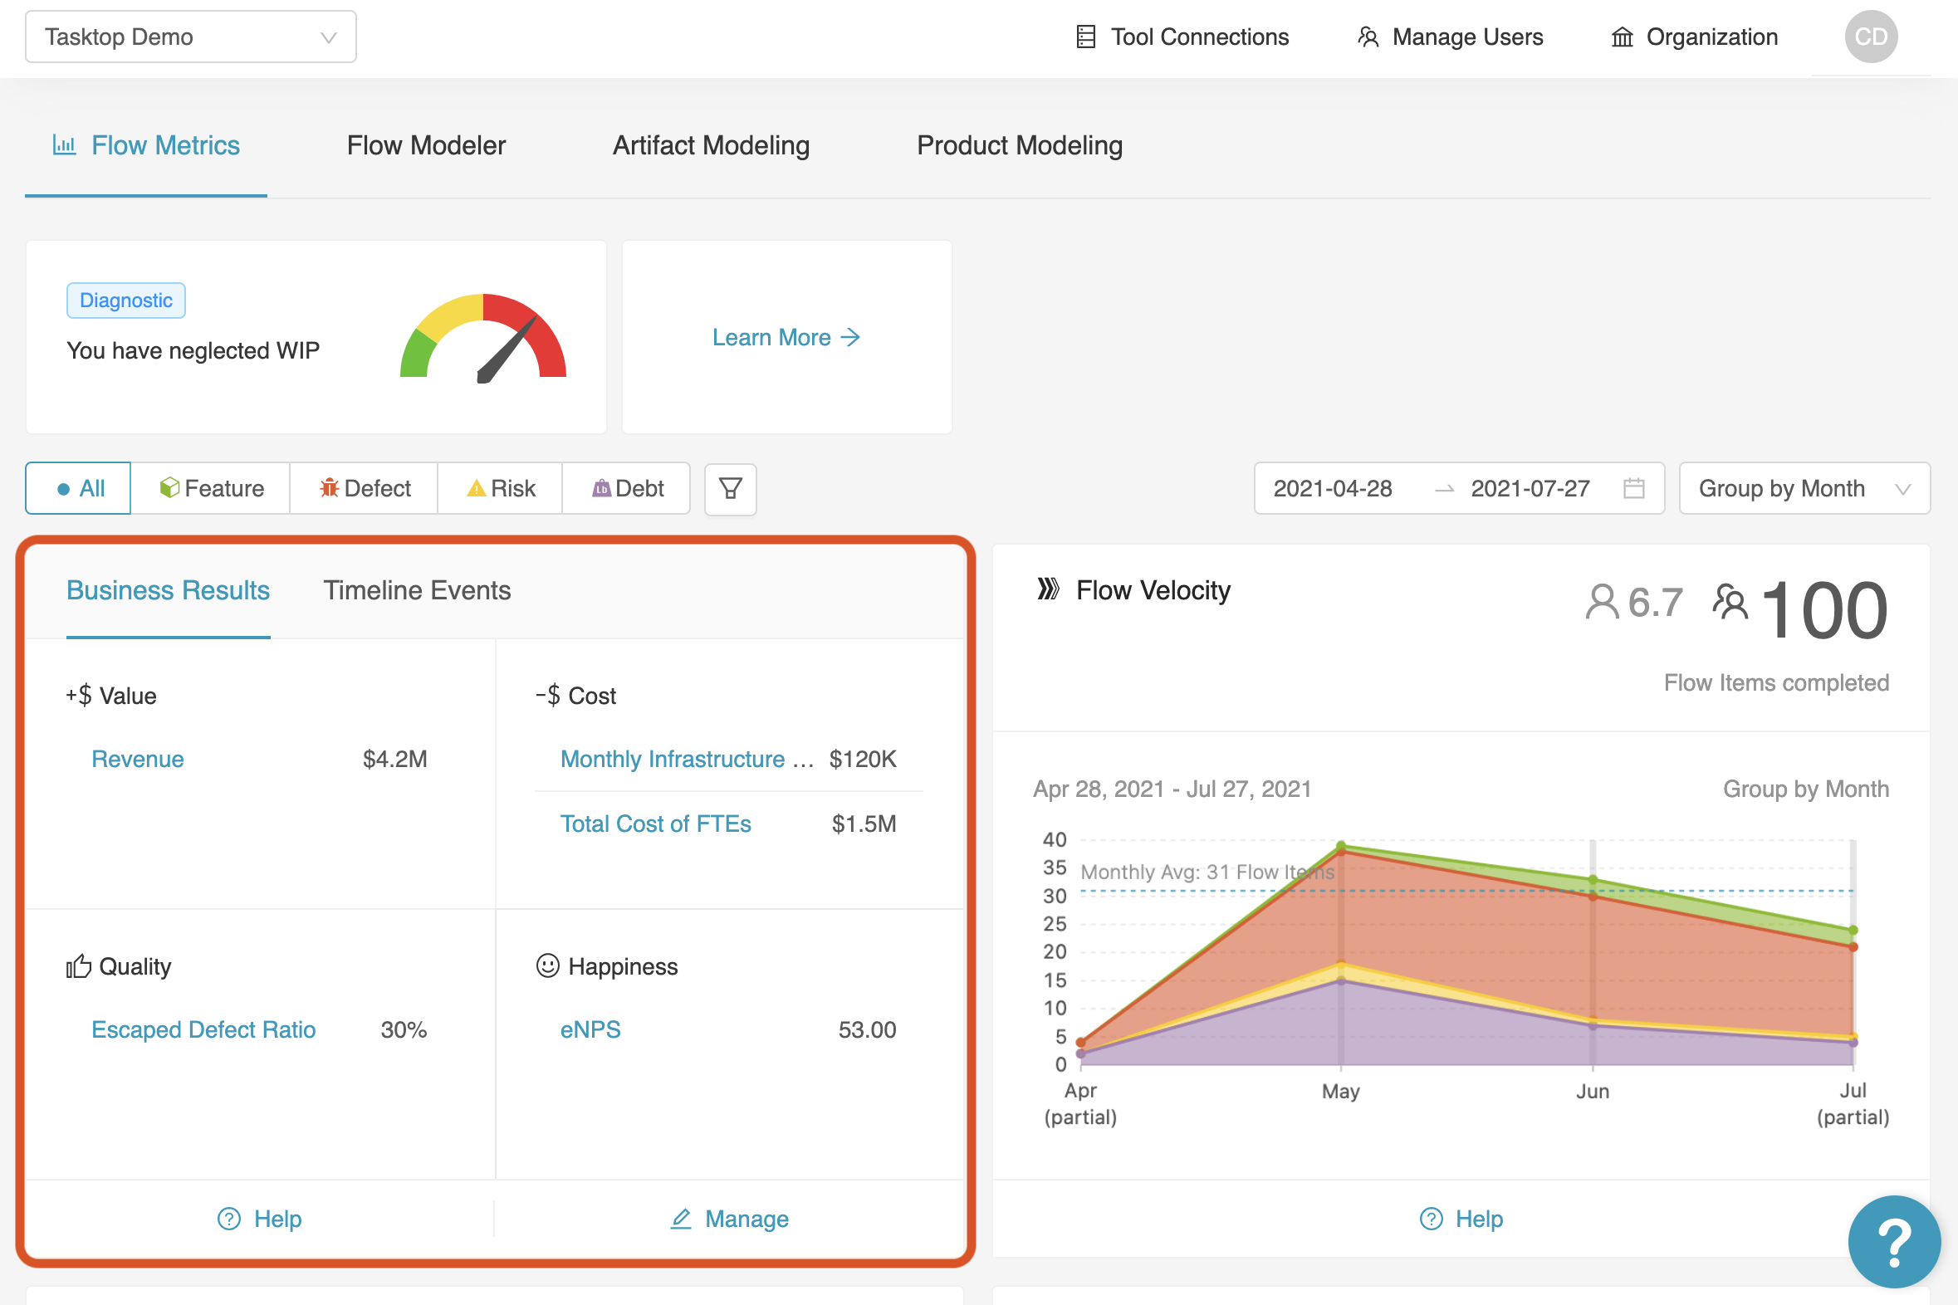1958x1305 pixels.
Task: Switch to the Artifact Modeling tab
Action: 711,145
